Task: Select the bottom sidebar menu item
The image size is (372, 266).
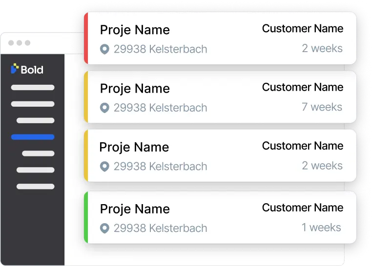Action: point(35,187)
